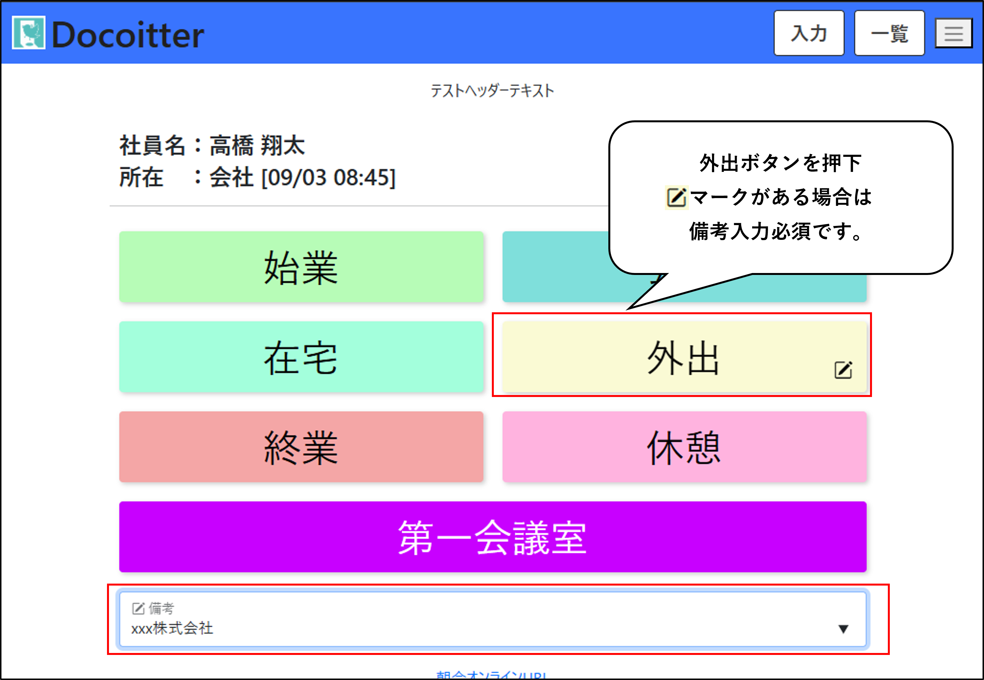Open the hamburger menu
The height and width of the screenshot is (680, 984).
[x=953, y=33]
